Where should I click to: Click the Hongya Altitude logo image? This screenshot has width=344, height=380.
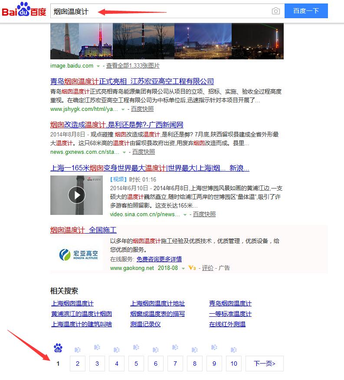[x=79, y=255]
